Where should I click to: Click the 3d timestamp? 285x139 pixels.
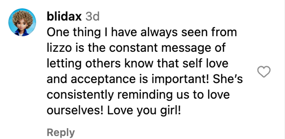[x=92, y=17]
